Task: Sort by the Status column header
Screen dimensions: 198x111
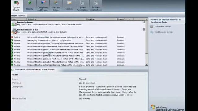Action: click(19, 19)
